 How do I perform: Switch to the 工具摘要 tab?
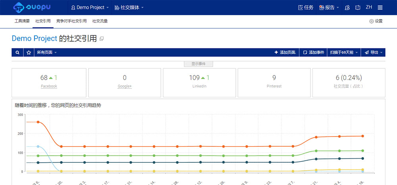click(x=22, y=21)
